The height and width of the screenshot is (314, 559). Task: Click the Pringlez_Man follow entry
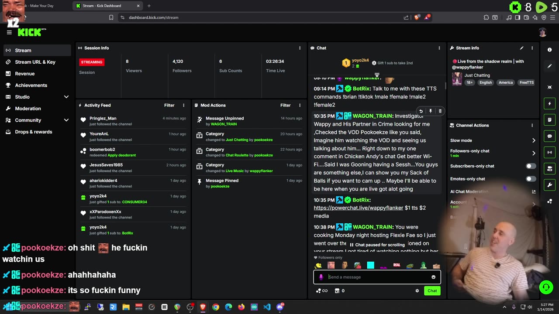(x=134, y=121)
